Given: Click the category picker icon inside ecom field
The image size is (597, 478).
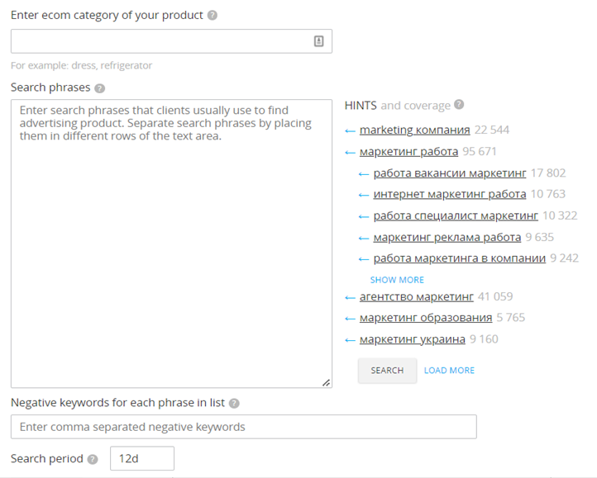Looking at the screenshot, I should pos(319,41).
